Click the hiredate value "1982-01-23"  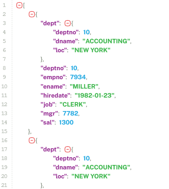[94, 96]
